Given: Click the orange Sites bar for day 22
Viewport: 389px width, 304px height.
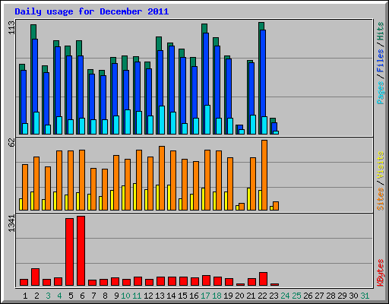Looking at the screenshot, I should [x=264, y=175].
